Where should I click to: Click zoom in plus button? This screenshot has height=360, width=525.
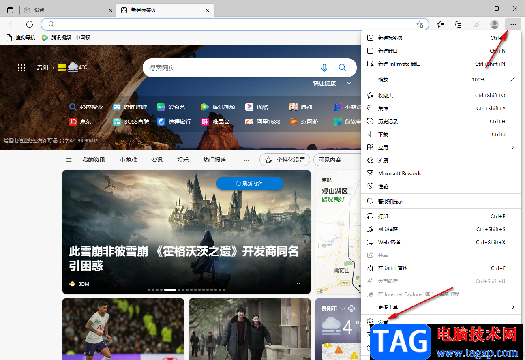point(495,79)
